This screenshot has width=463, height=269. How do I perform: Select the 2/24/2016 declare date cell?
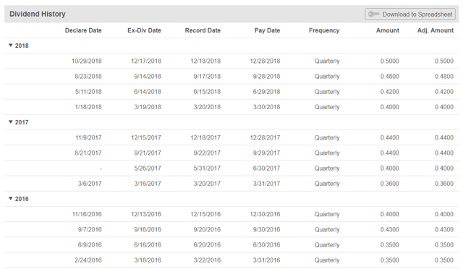click(x=88, y=260)
